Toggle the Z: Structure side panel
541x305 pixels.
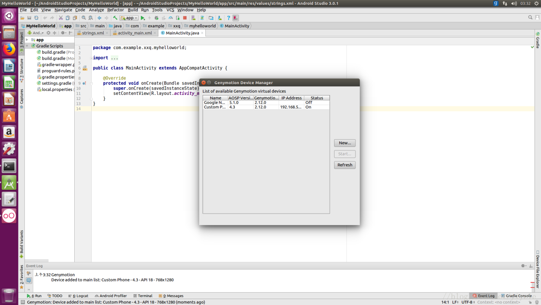pyautogui.click(x=22, y=70)
